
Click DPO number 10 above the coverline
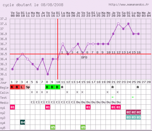(x=108, y=52)
